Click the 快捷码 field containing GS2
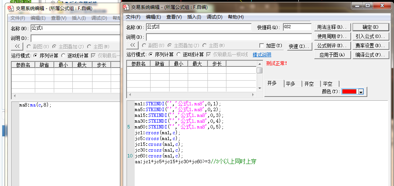The height and width of the screenshot is (186, 394). [x=297, y=27]
